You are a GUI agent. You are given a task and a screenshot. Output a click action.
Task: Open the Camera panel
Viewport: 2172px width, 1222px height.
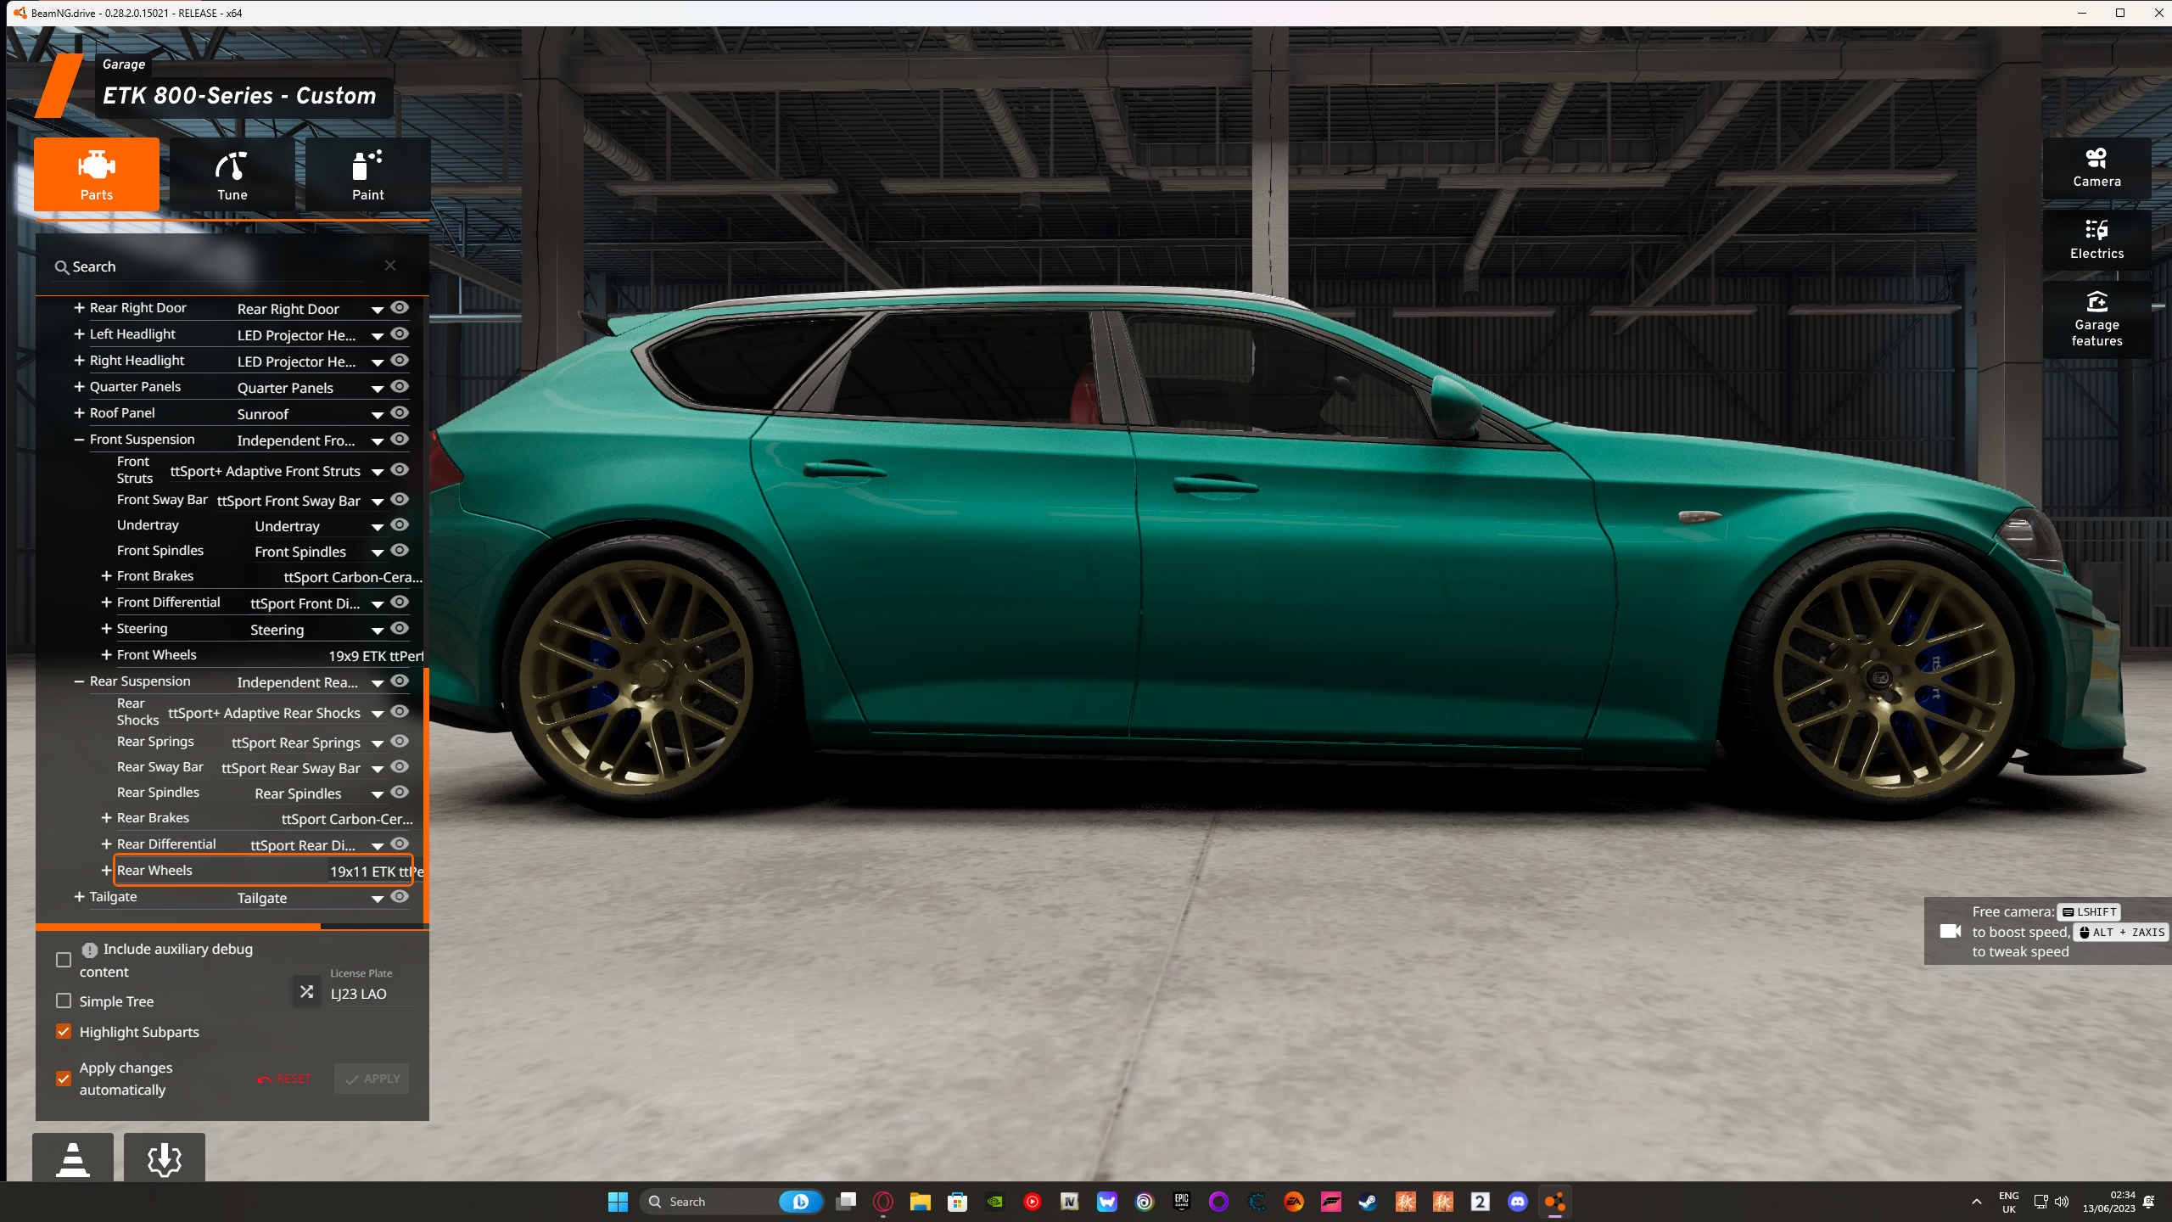(x=2096, y=167)
